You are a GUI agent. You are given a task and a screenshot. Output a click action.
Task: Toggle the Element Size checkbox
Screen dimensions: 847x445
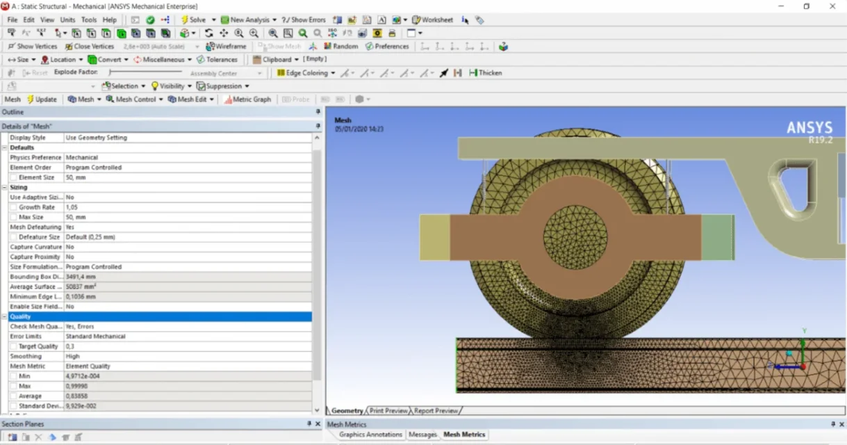[x=14, y=177]
